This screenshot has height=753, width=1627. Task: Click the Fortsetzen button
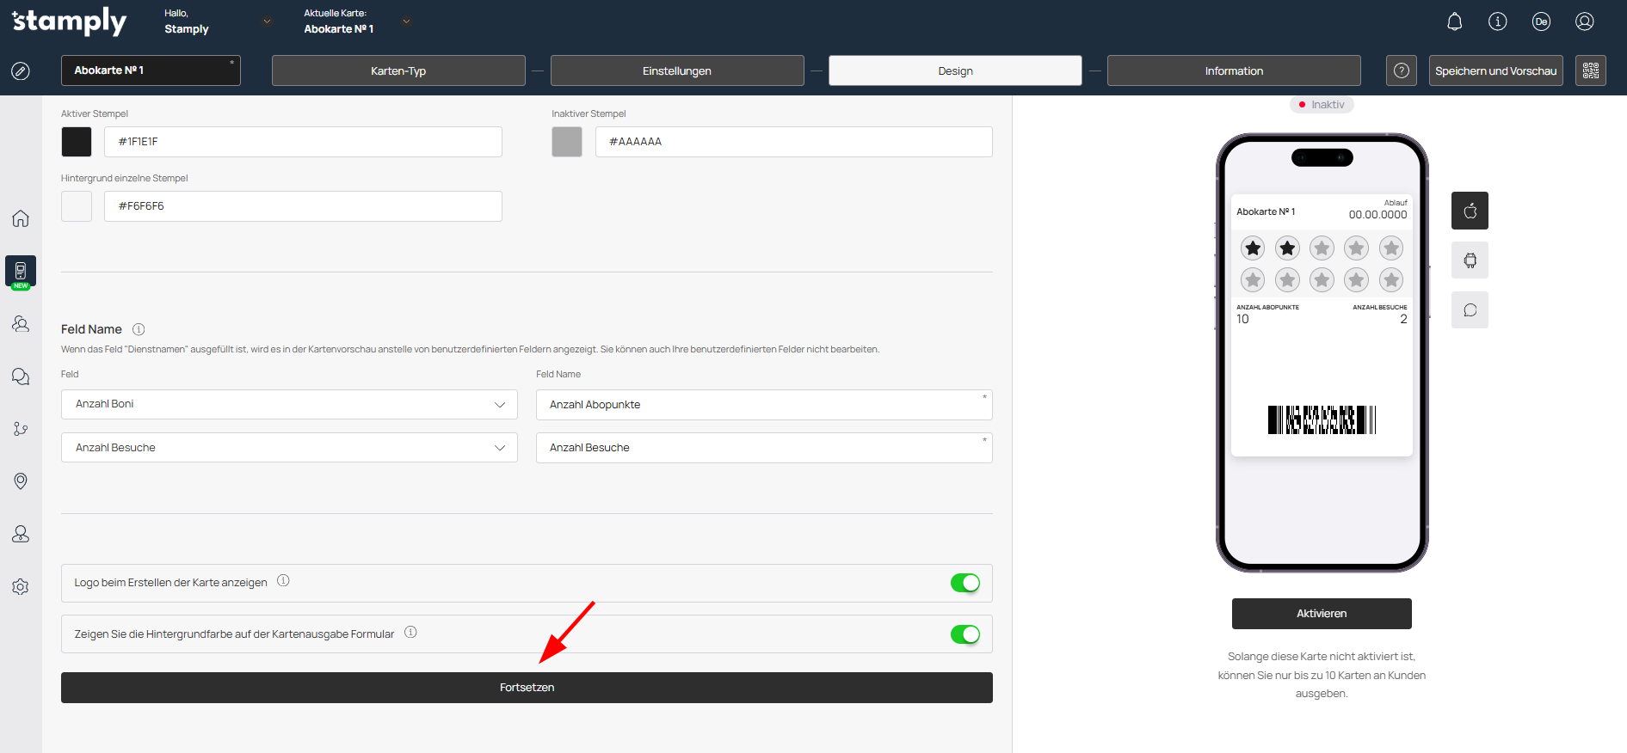[x=527, y=688]
